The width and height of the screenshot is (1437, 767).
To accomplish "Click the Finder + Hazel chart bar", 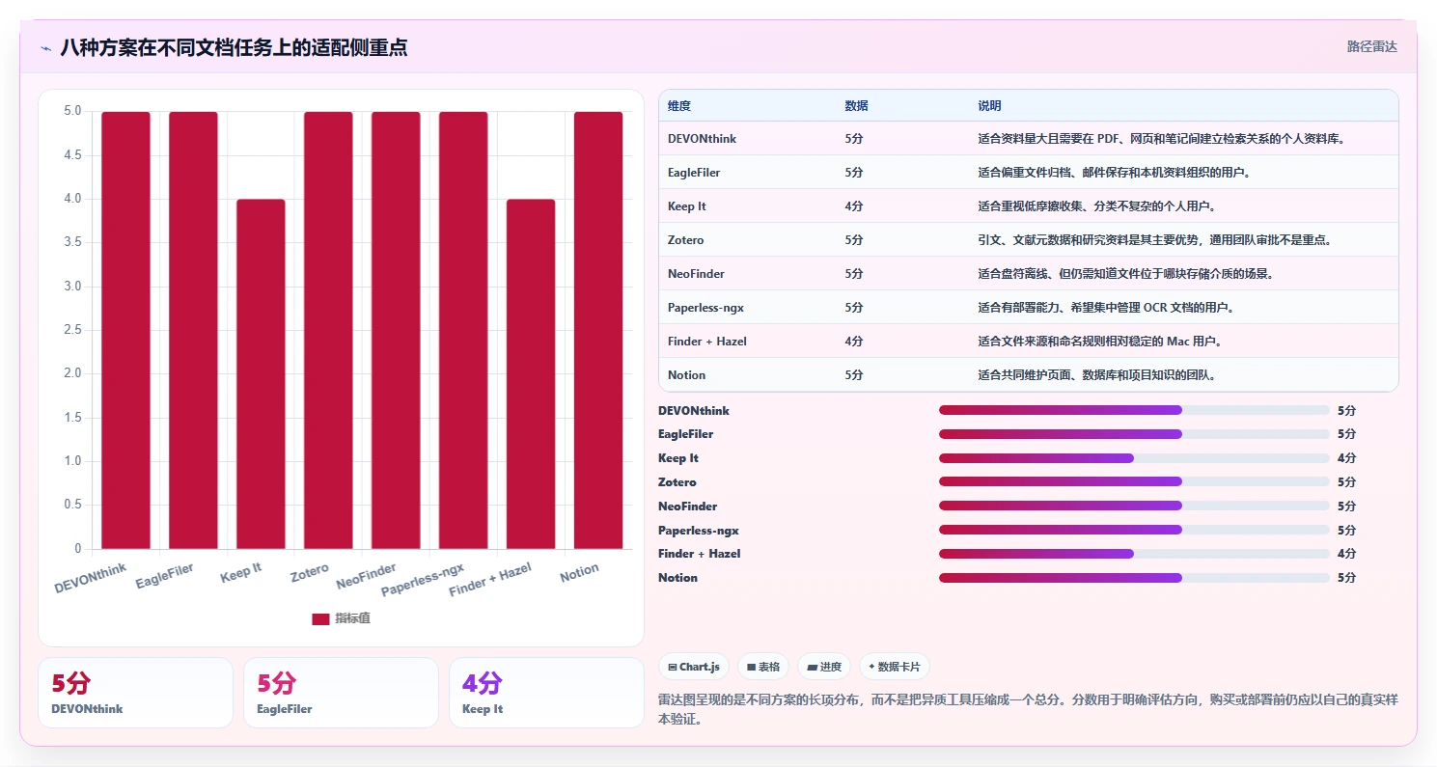I will point(531,374).
